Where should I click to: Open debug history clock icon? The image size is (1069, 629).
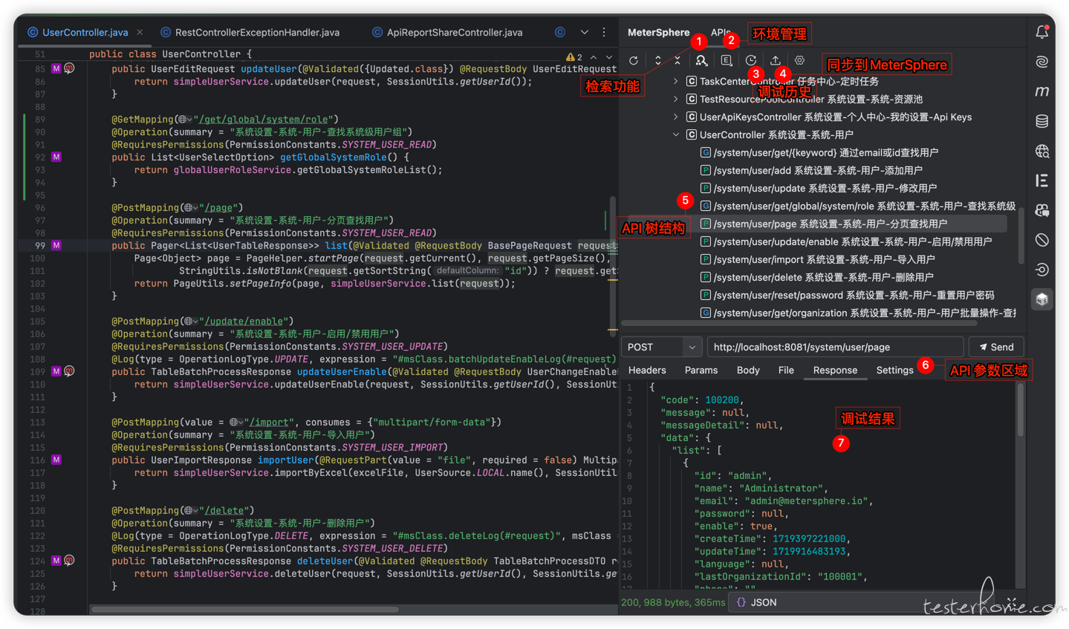tap(751, 61)
